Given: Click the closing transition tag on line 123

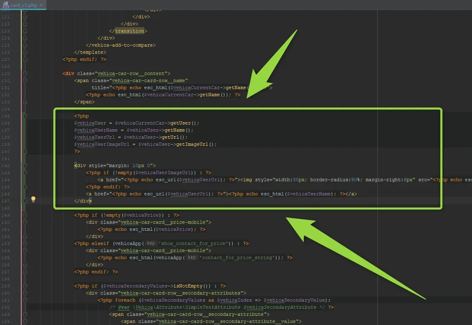Looking at the screenshot, I should [x=128, y=31].
